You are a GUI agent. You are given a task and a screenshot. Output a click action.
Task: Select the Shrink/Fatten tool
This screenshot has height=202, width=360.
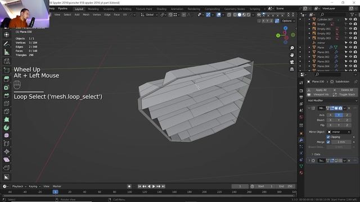tap(7, 151)
